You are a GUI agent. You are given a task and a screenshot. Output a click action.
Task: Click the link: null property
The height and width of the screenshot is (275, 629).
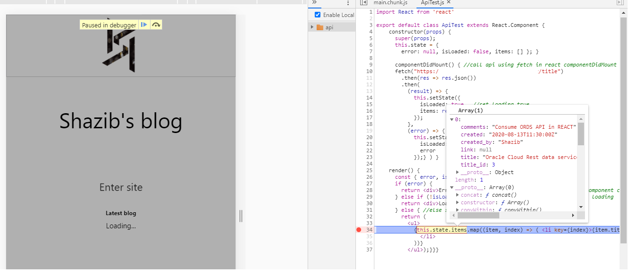[x=476, y=150]
